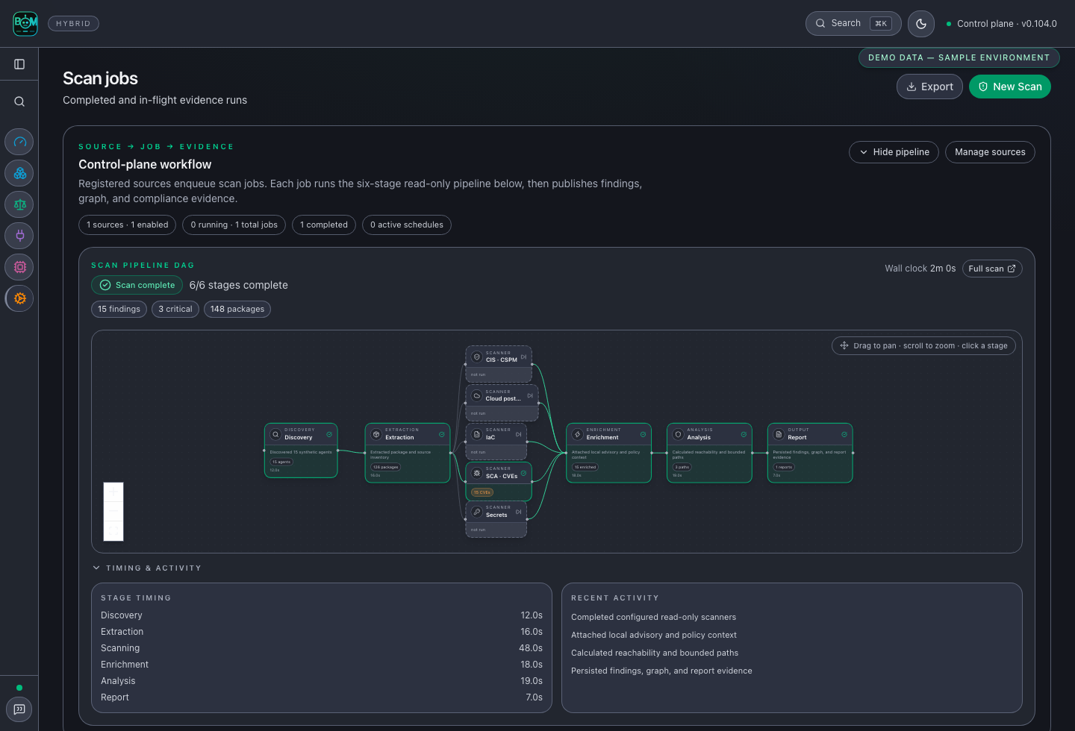1075x731 pixels.
Task: Click the CIS · CSPM shield icon
Action: pos(477,357)
